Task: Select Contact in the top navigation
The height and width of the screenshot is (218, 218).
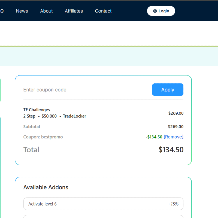Action: [103, 11]
